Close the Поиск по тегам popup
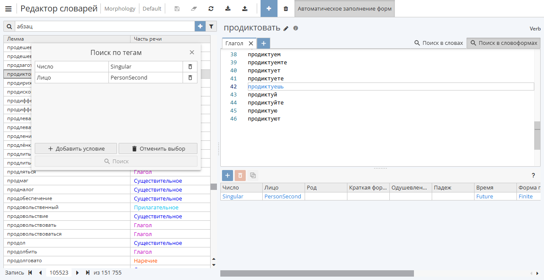 pos(192,52)
